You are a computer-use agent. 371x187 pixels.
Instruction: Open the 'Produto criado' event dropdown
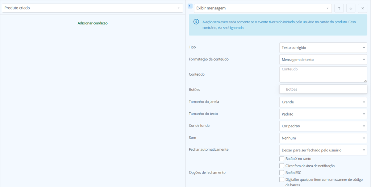tap(92, 8)
